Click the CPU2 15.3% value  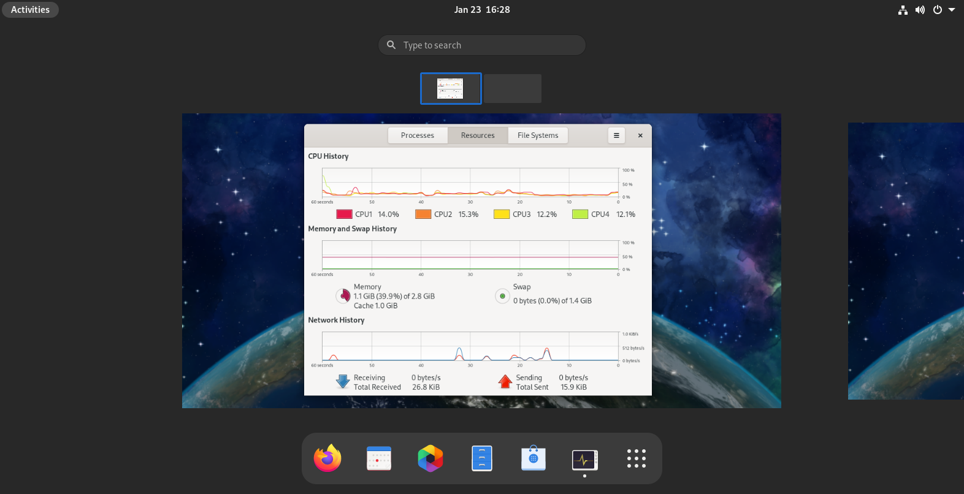click(469, 215)
